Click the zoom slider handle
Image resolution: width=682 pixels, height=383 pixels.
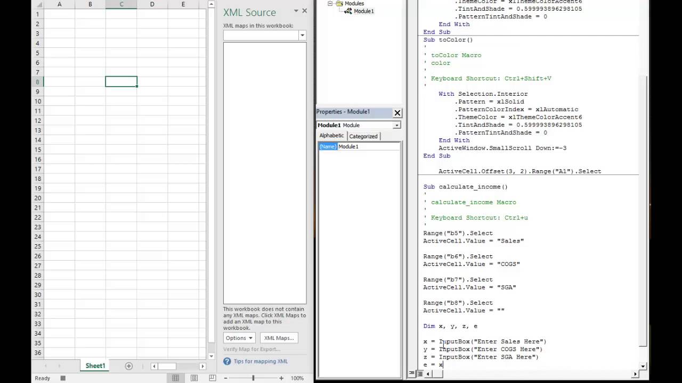[253, 378]
